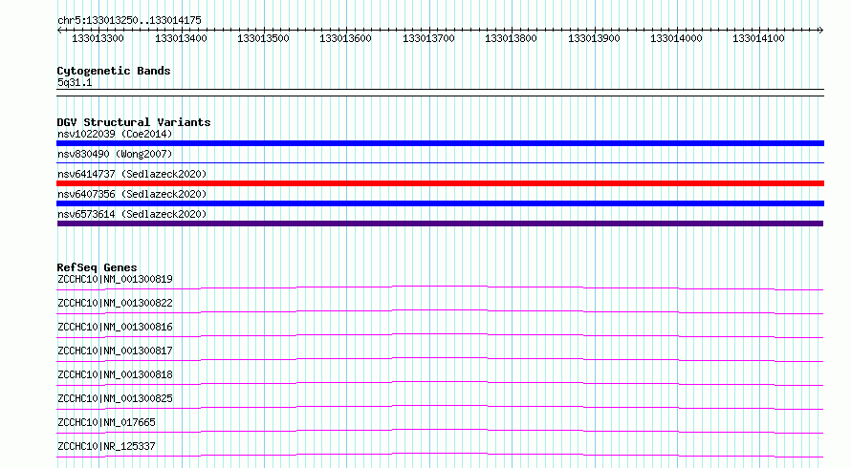Click the thin blue line for nsv830490
Screen dimensions: 851x468
[x=440, y=162]
